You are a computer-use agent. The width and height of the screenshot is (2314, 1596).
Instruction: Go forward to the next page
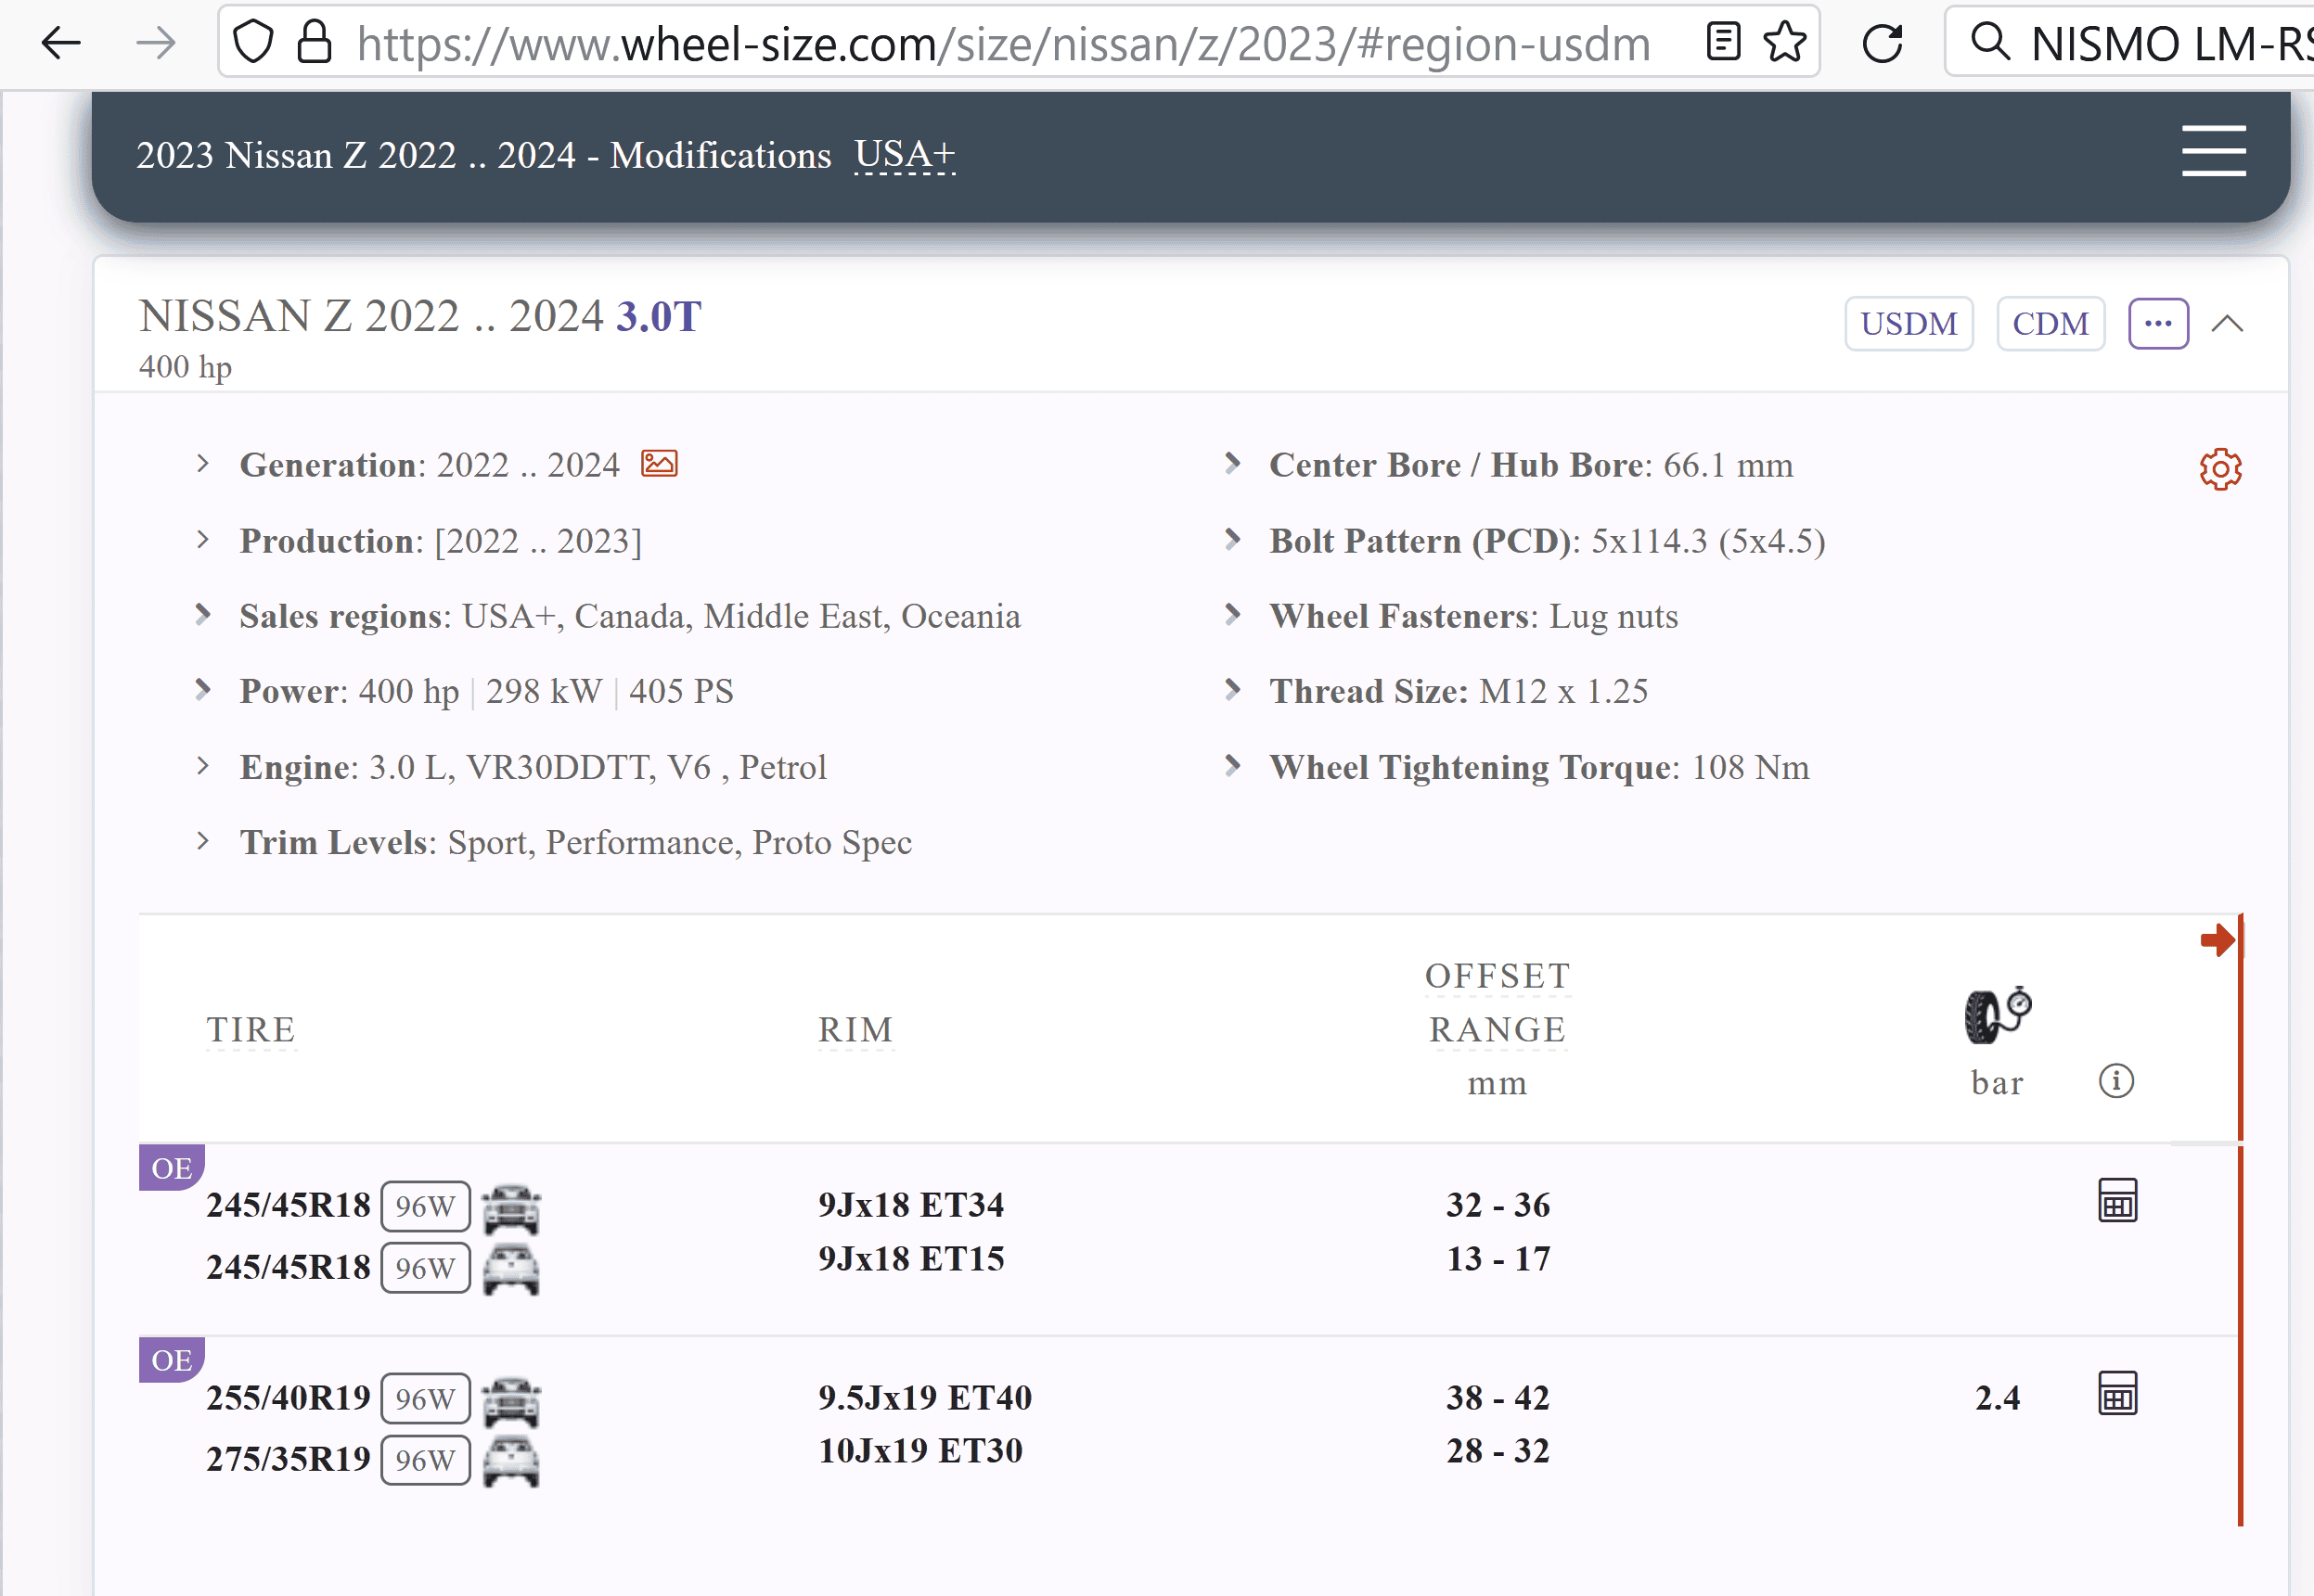(x=155, y=43)
